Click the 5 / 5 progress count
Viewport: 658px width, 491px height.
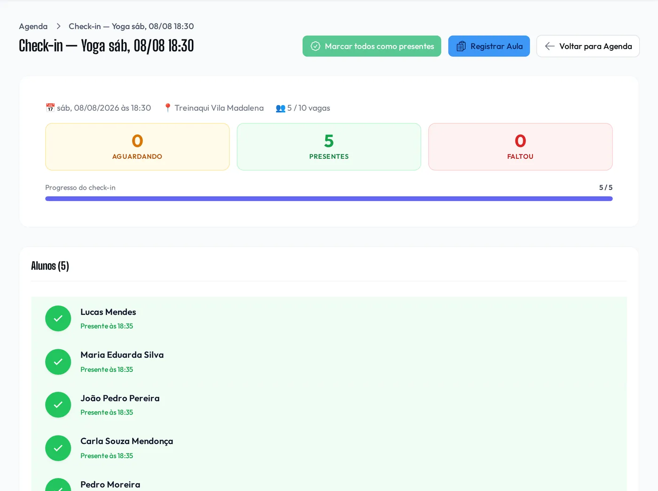tap(606, 187)
